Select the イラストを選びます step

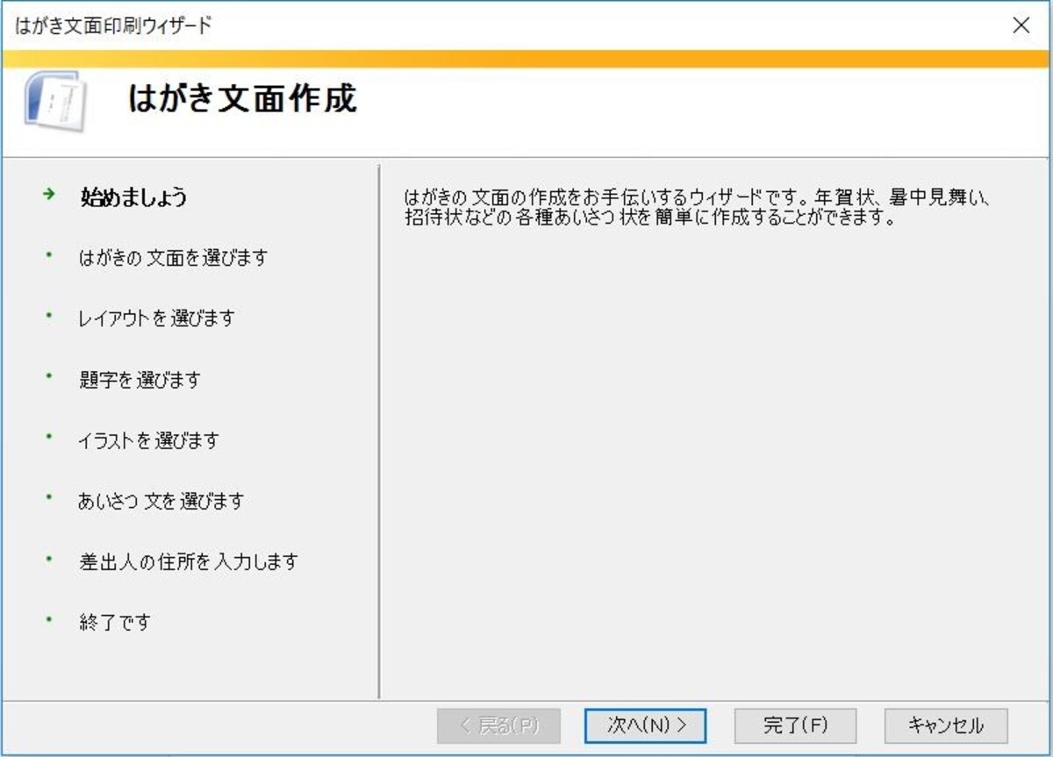[148, 440]
